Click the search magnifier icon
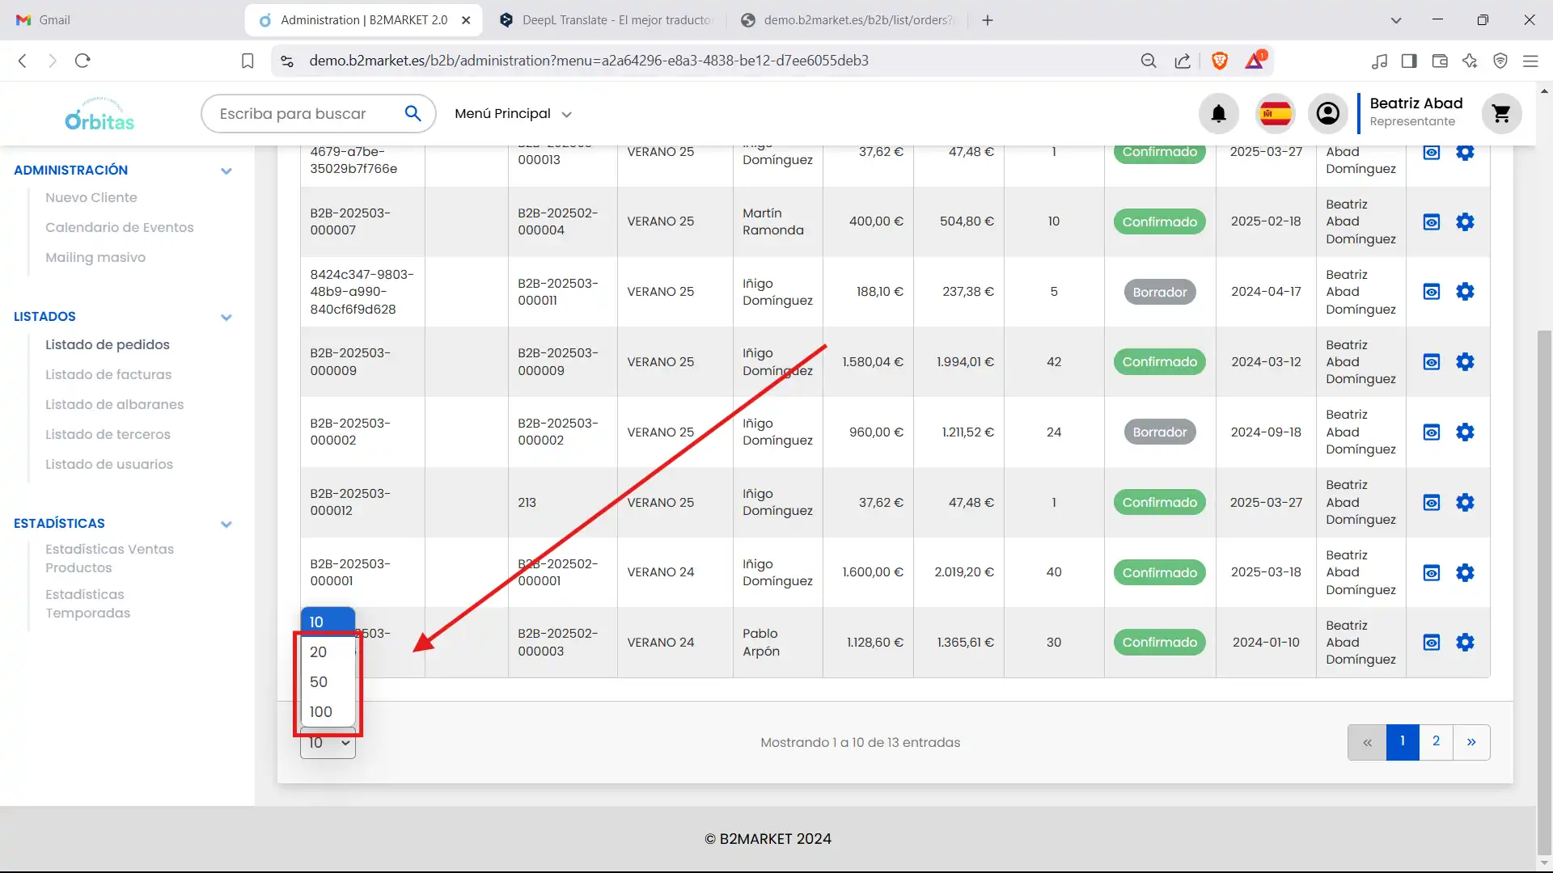 413,114
